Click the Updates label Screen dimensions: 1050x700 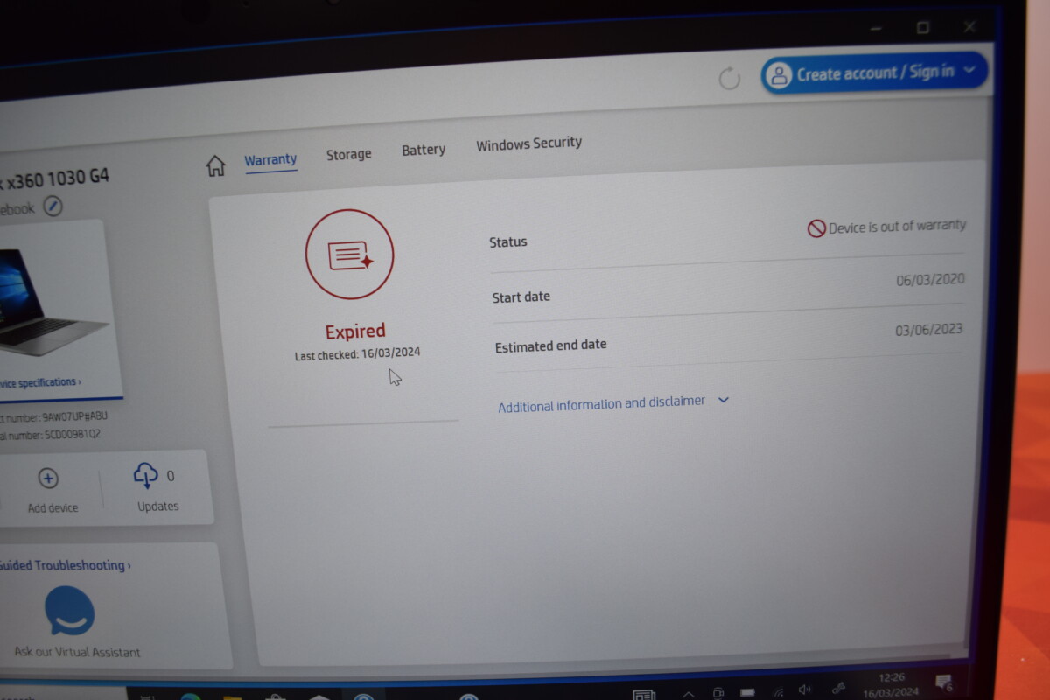(158, 506)
